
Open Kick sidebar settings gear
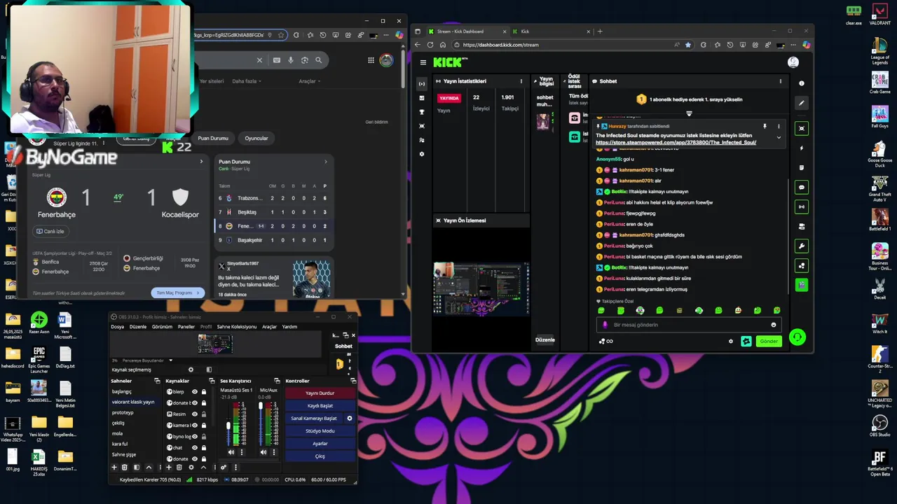pos(421,154)
